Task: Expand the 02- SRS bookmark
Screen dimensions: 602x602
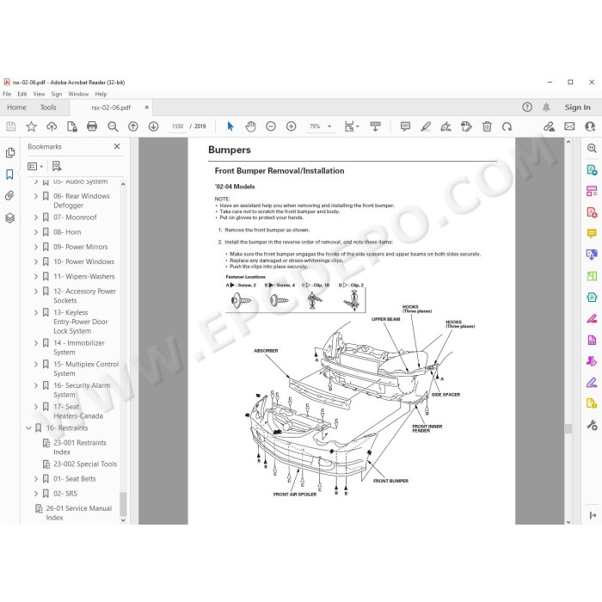Action: pos(36,494)
